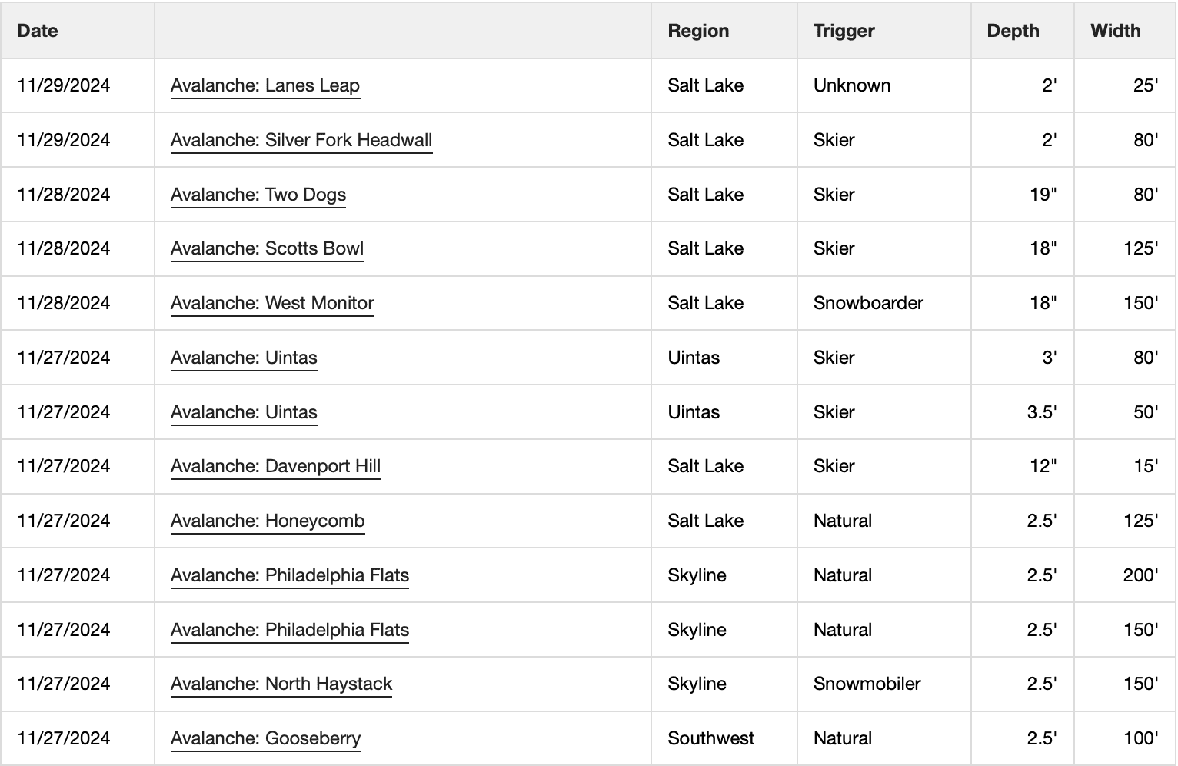Viewport: 1178px width, 766px height.
Task: Click the Region column header
Action: pyautogui.click(x=698, y=31)
